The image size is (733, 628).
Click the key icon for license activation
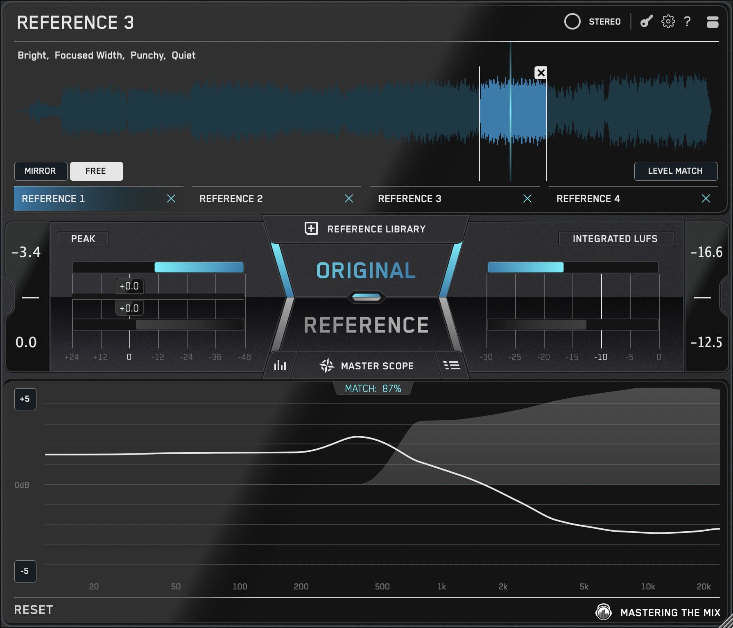646,22
